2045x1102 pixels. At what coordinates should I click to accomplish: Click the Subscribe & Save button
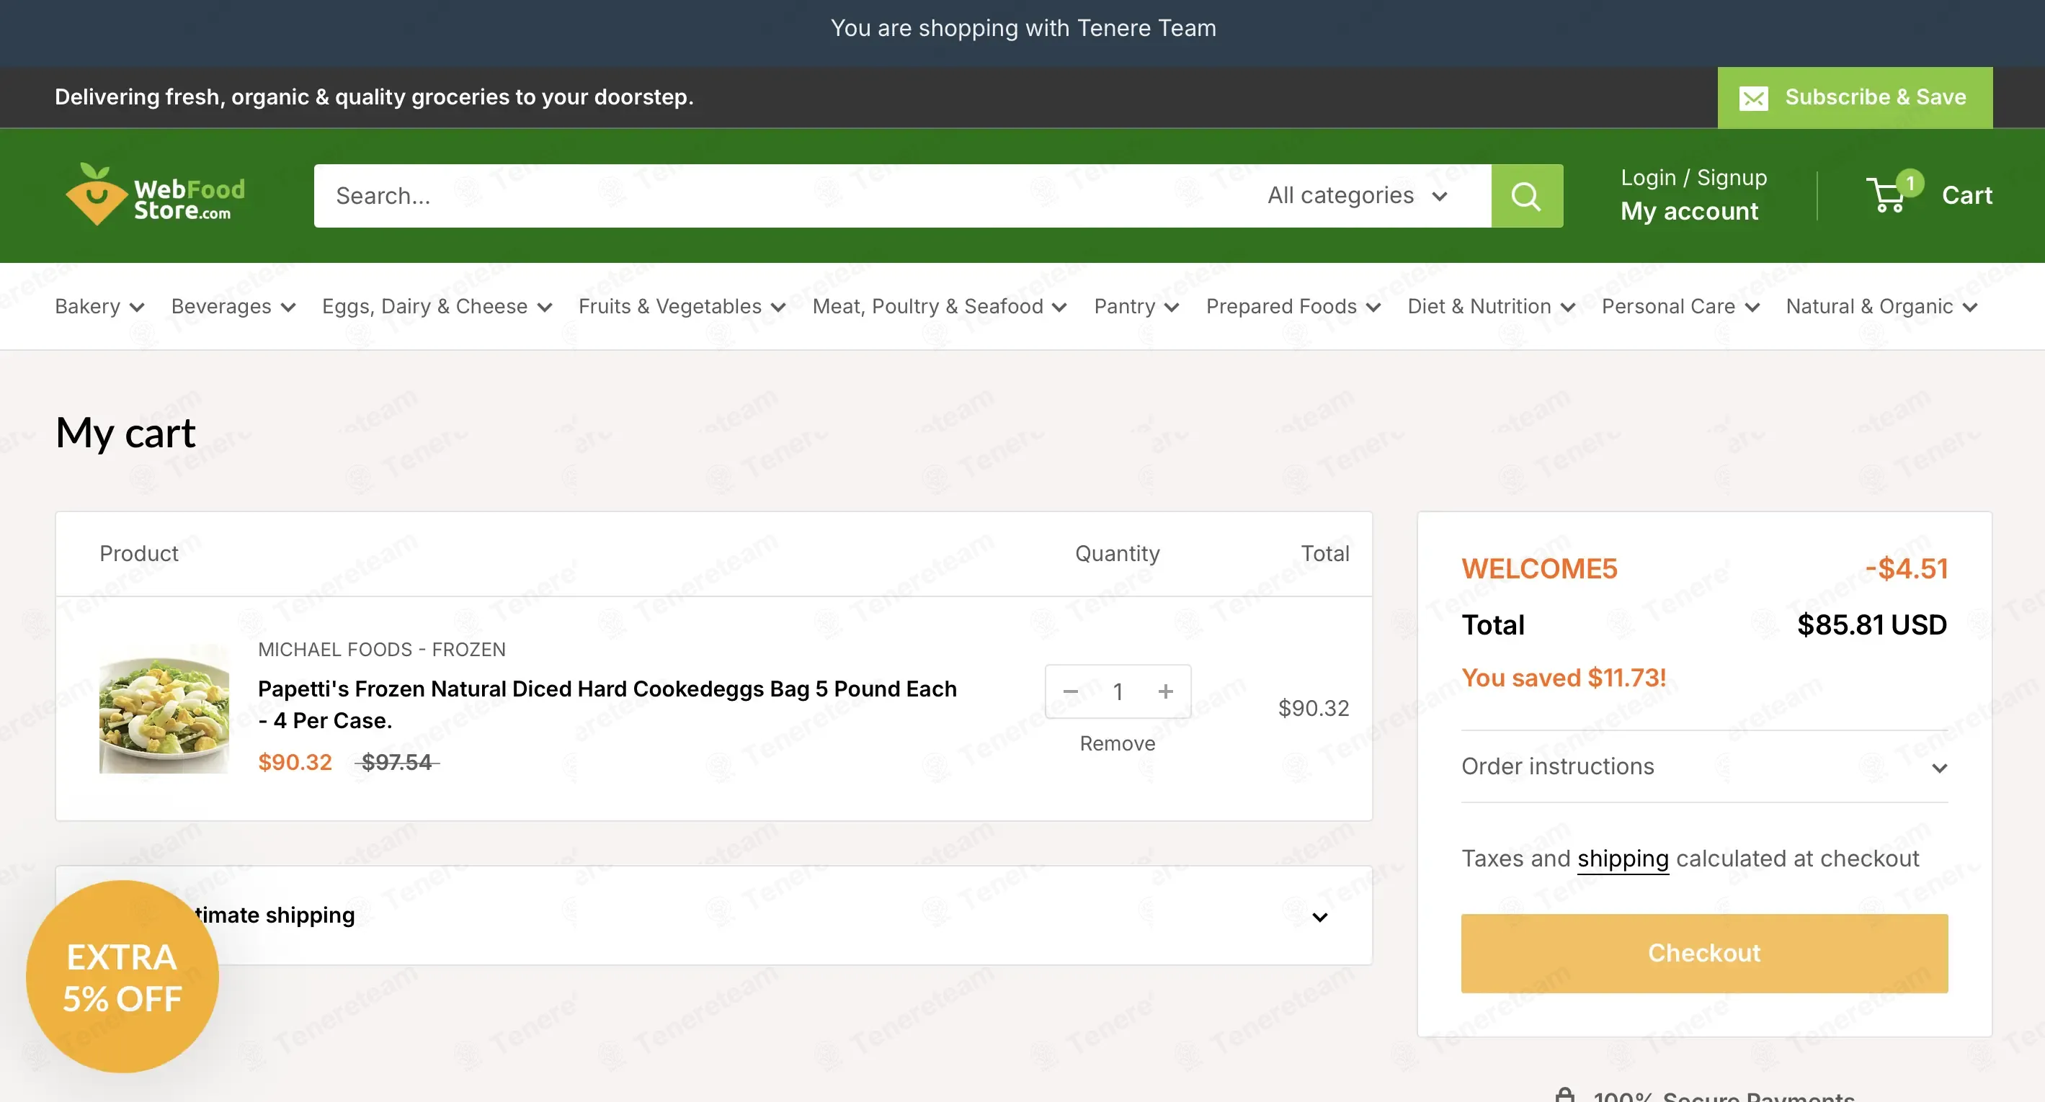click(1855, 97)
